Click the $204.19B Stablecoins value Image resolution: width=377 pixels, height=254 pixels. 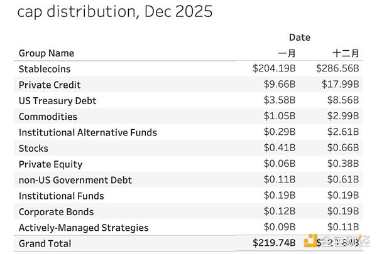coord(274,69)
